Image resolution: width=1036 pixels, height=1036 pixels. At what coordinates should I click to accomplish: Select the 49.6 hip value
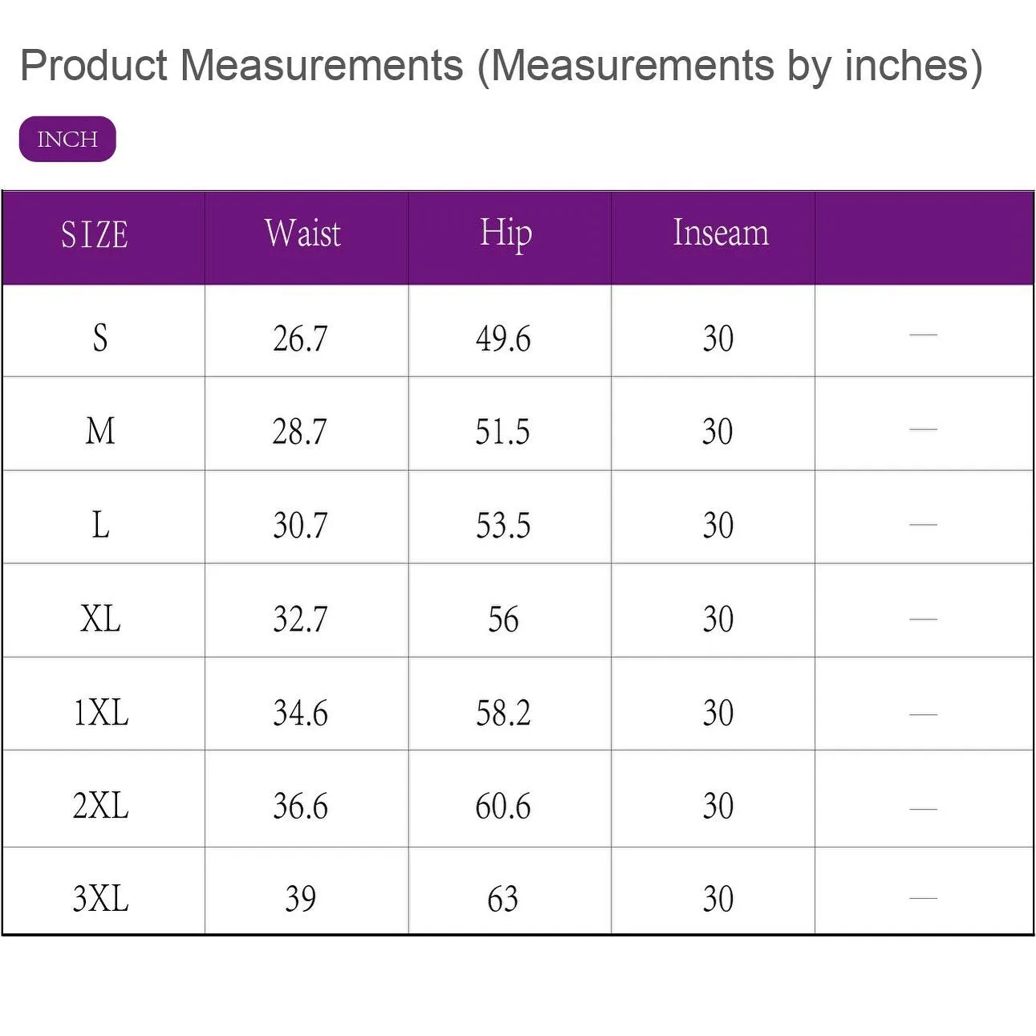503,339
